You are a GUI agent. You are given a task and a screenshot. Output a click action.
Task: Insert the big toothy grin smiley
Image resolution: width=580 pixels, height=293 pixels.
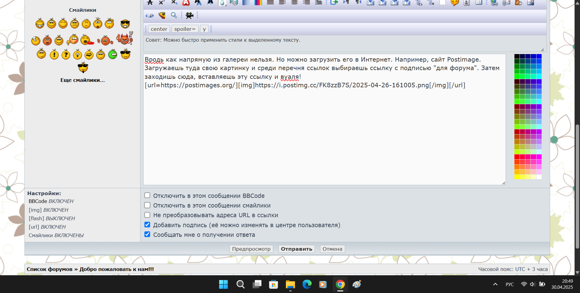[40, 23]
